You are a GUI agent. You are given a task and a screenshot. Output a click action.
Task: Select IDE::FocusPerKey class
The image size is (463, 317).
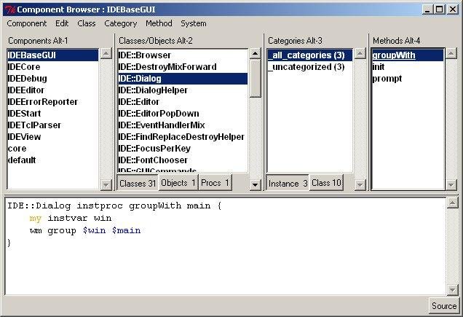tap(183, 149)
